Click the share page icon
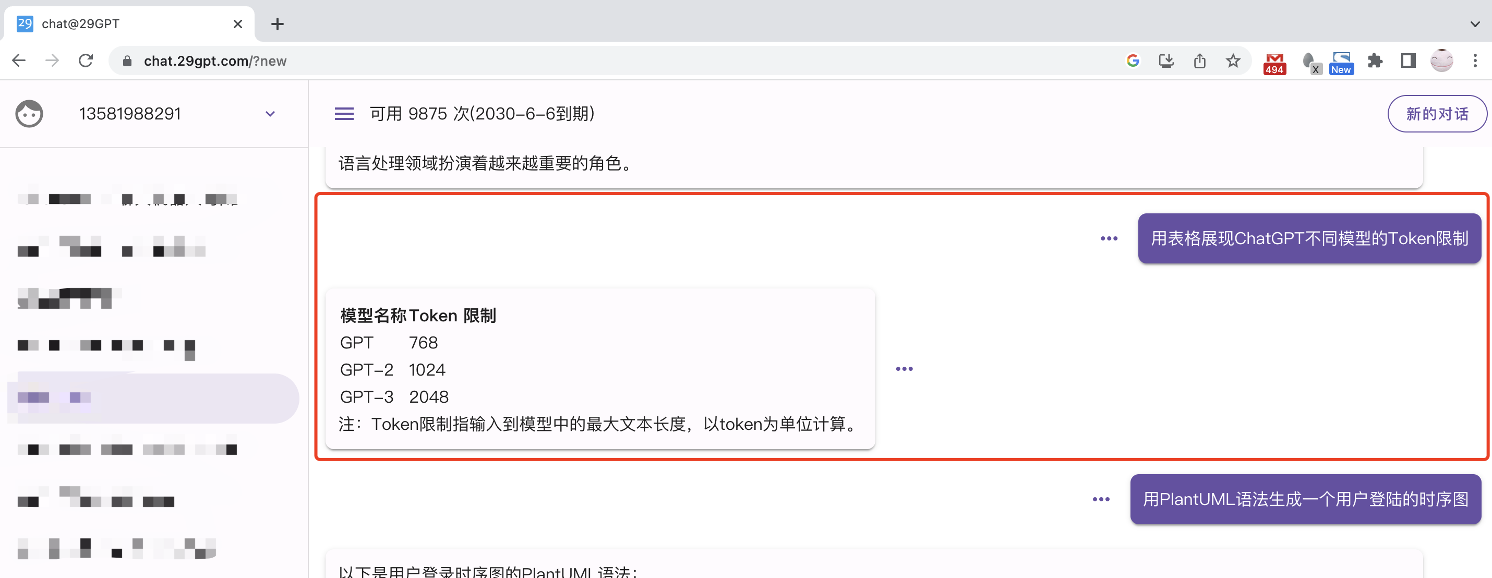This screenshot has width=1492, height=578. pyautogui.click(x=1199, y=60)
